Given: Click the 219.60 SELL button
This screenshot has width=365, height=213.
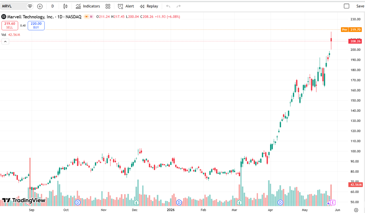Looking at the screenshot, I should 9,26.
